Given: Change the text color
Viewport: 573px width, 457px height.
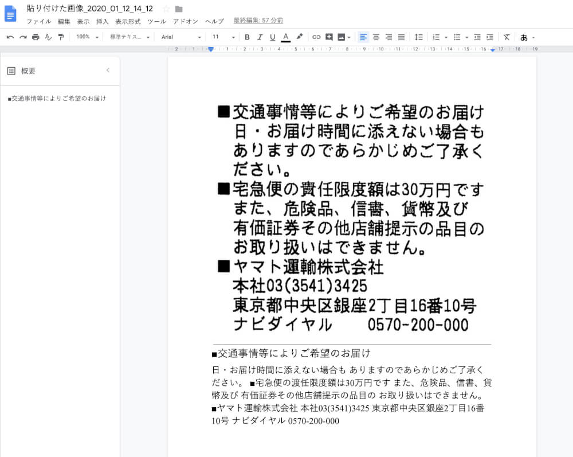Looking at the screenshot, I should tap(286, 37).
